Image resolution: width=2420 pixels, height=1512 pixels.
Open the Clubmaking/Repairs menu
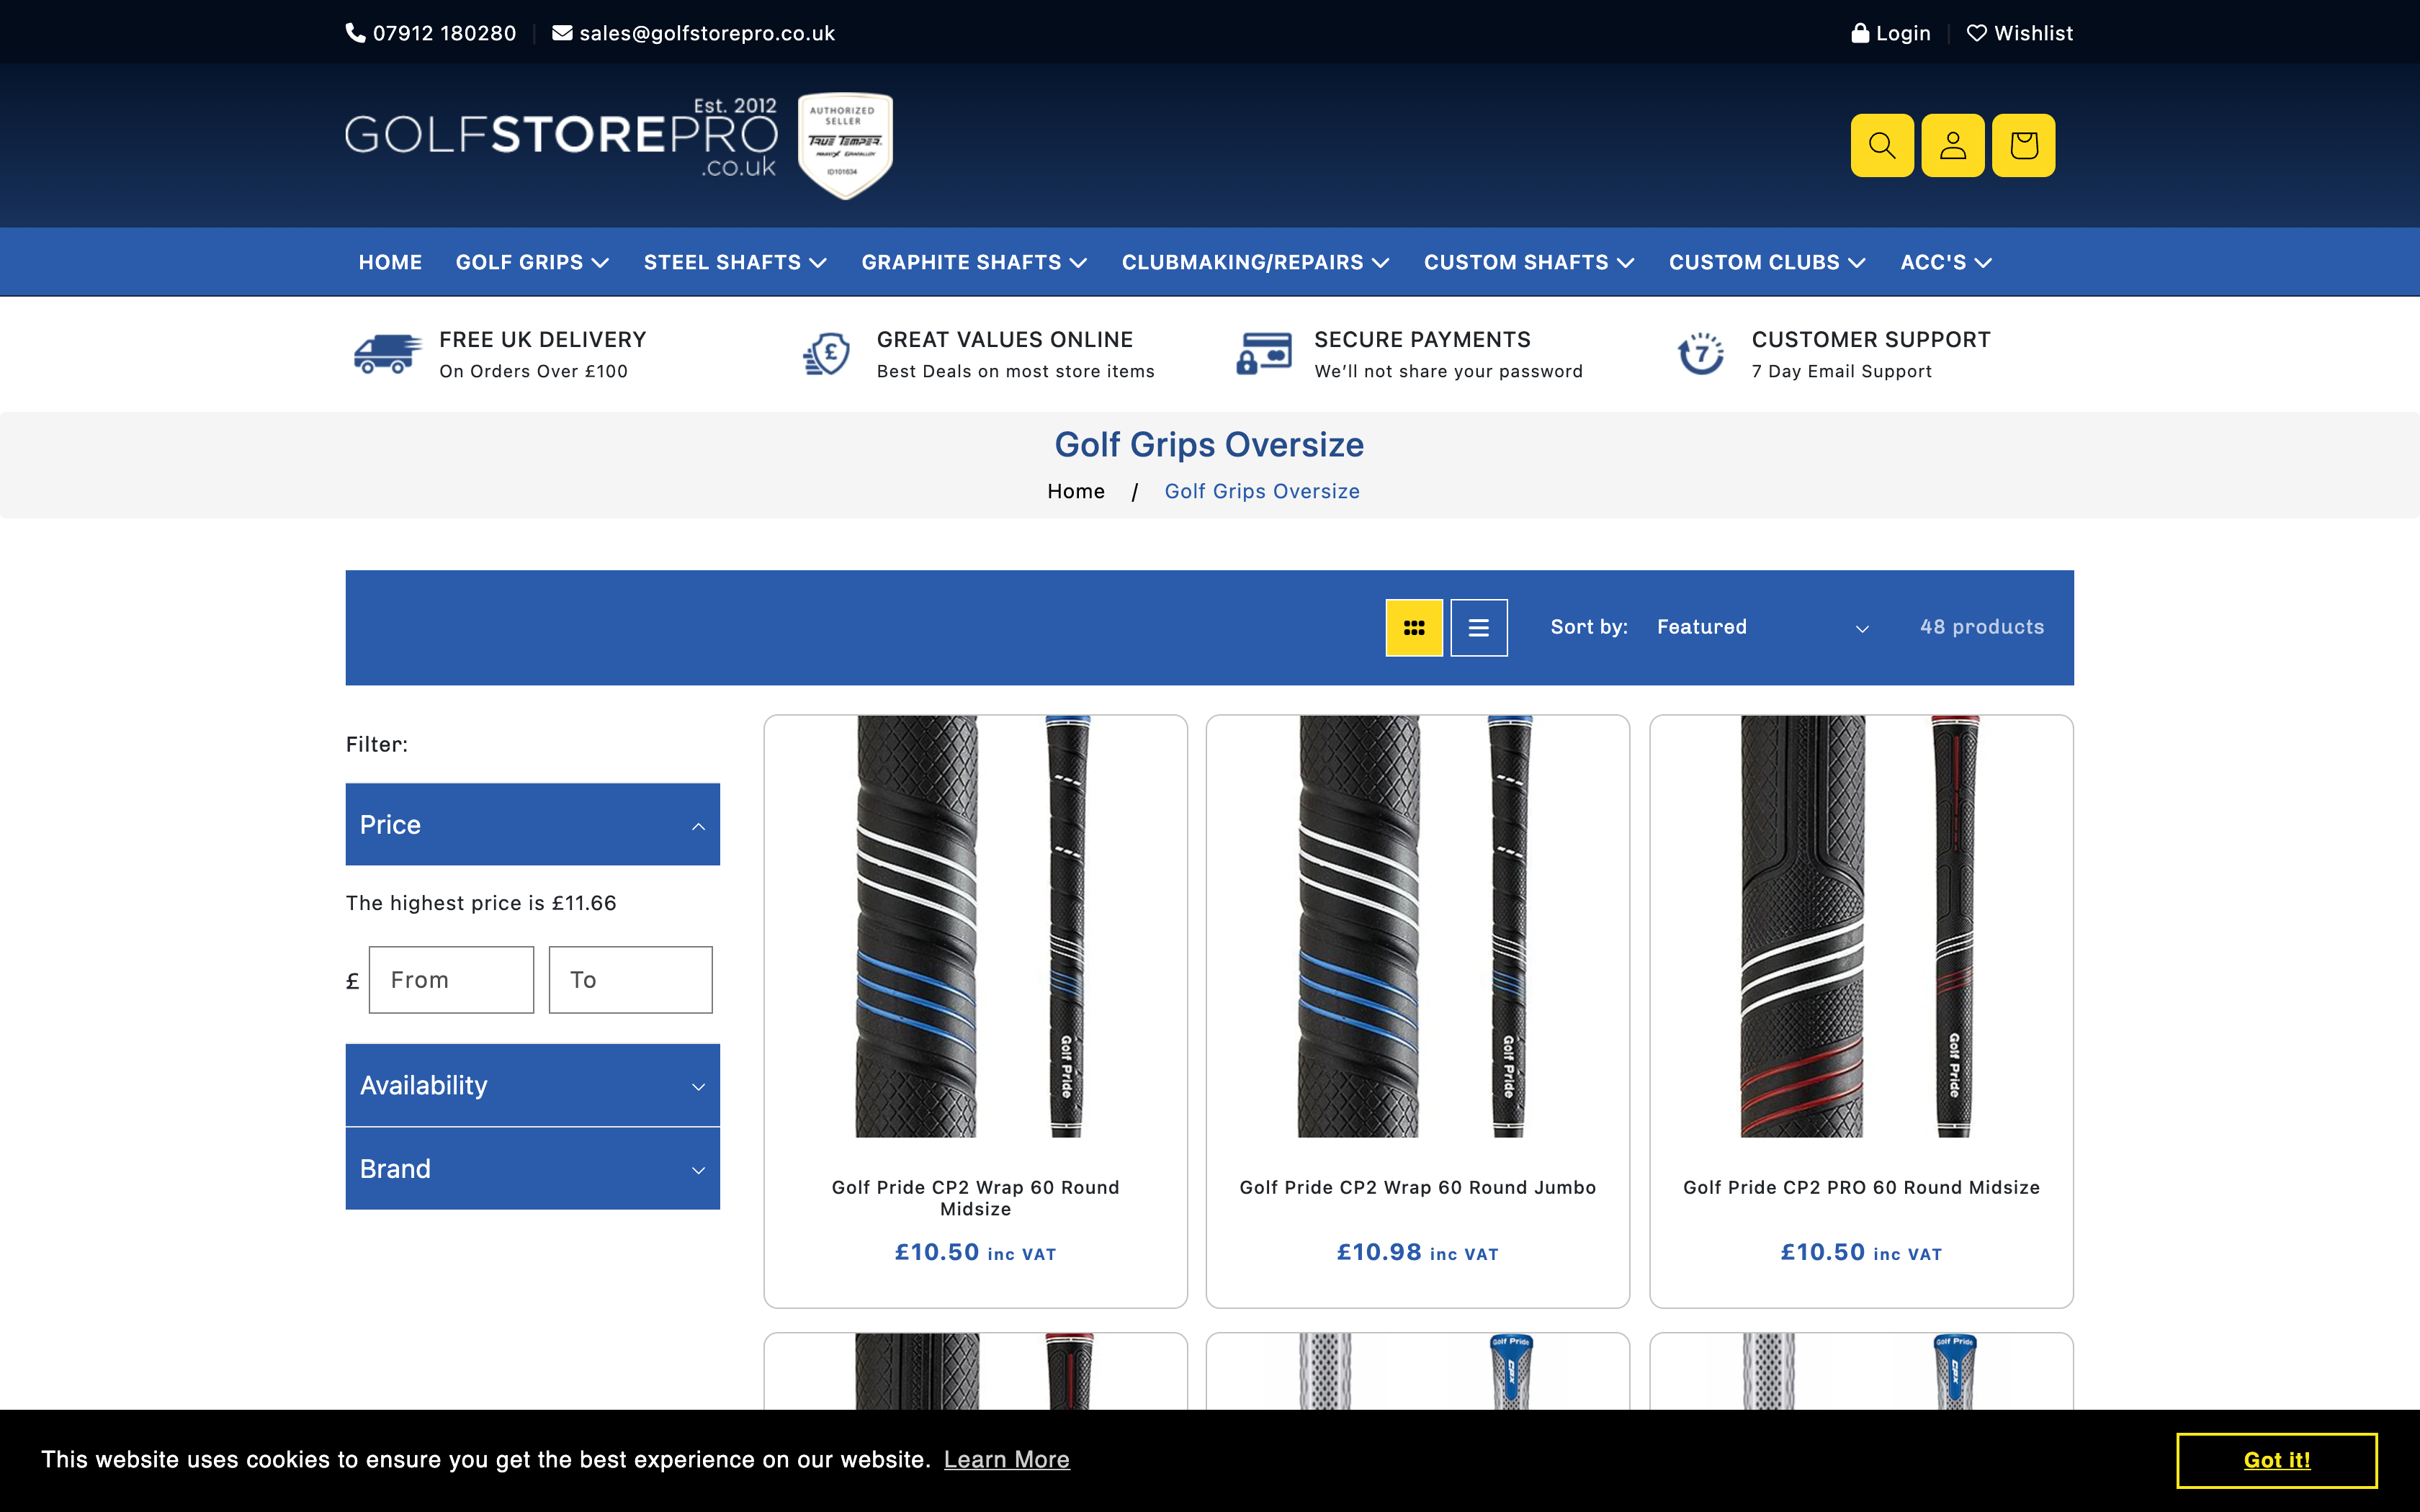1256,262
